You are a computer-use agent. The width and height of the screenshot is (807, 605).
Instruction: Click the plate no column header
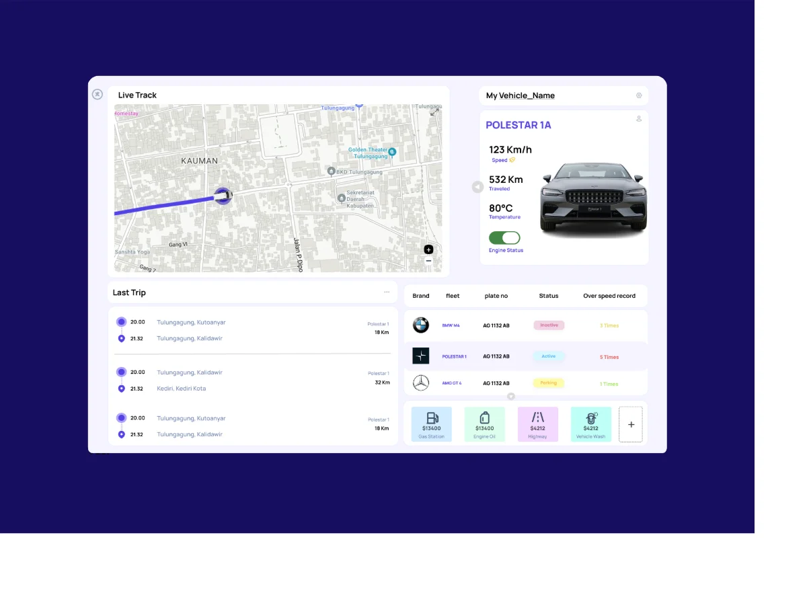(x=496, y=296)
